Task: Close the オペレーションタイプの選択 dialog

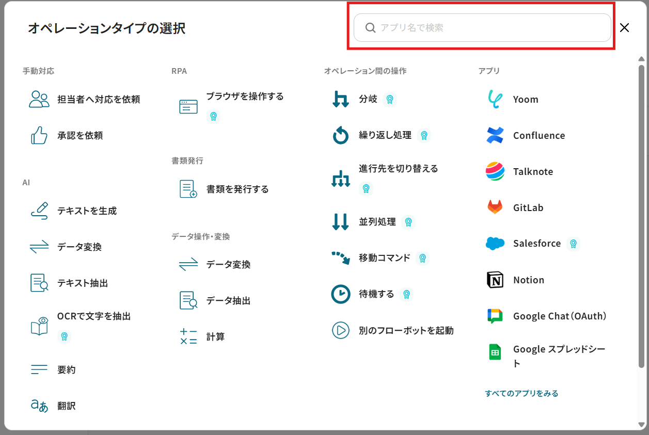Action: (x=624, y=28)
